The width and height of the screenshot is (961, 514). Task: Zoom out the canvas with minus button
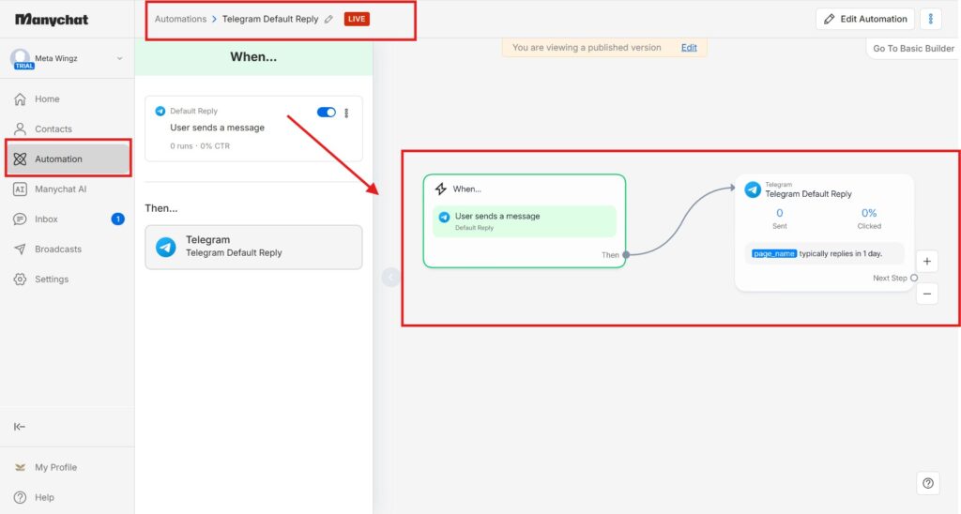[x=926, y=295]
